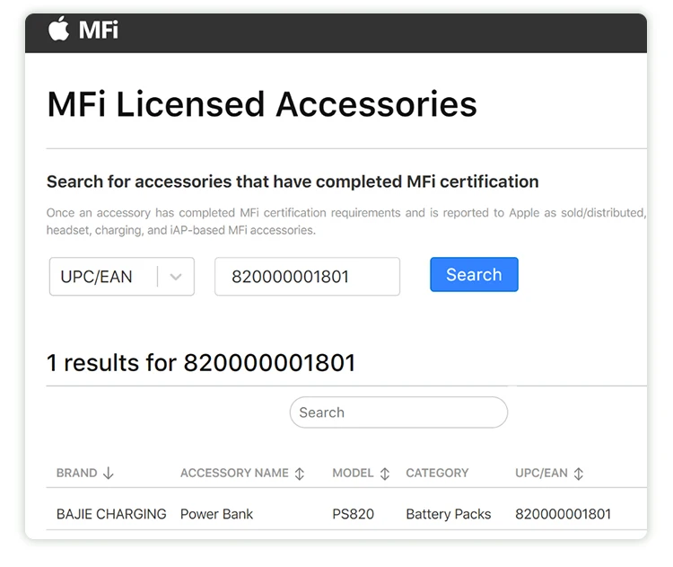673x567 pixels.
Task: Select the BAJIE CHARGING brand cell
Action: tap(111, 514)
